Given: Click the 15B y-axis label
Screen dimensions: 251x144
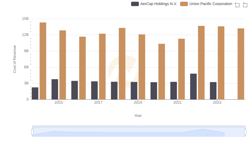Looking at the screenshot, I should [x=25, y=19].
